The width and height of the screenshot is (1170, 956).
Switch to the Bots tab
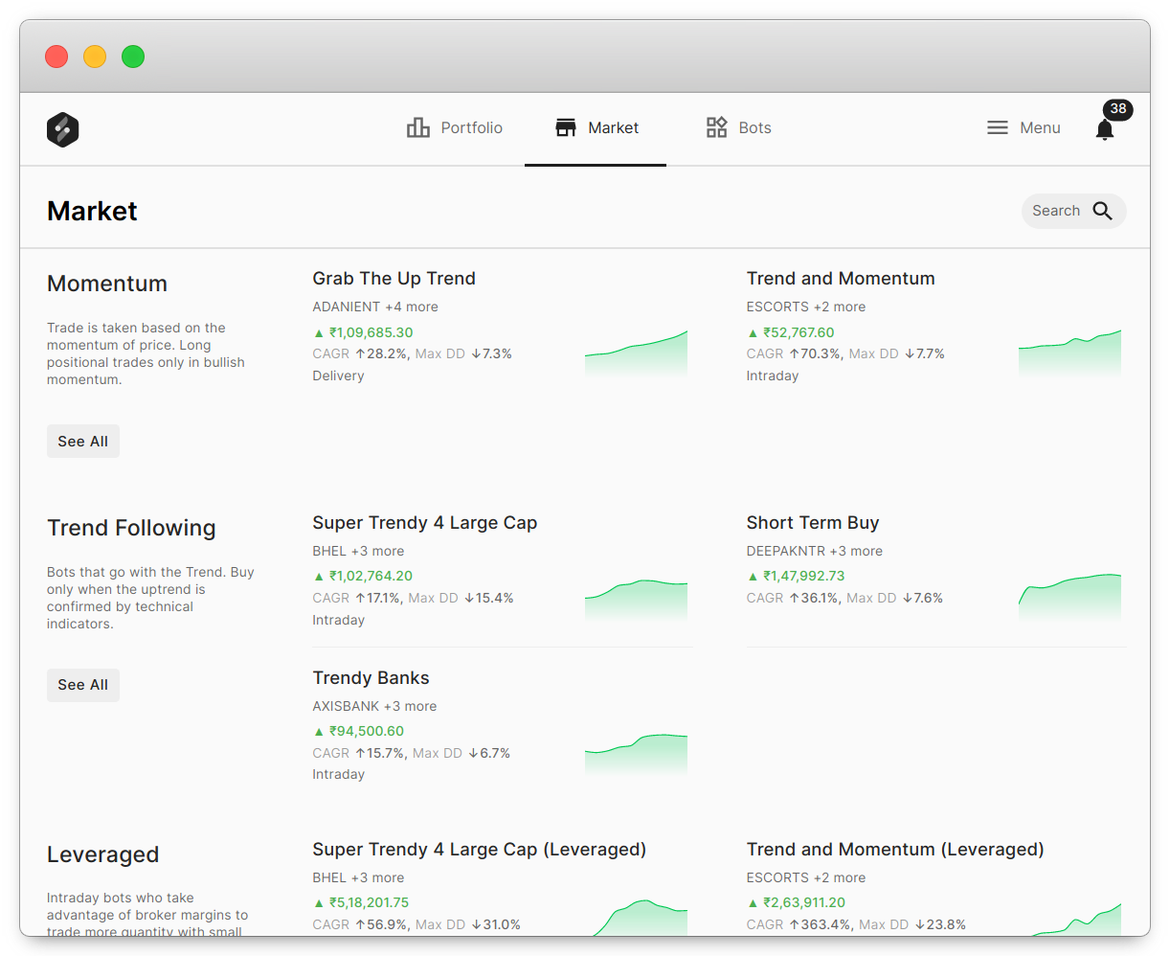737,128
